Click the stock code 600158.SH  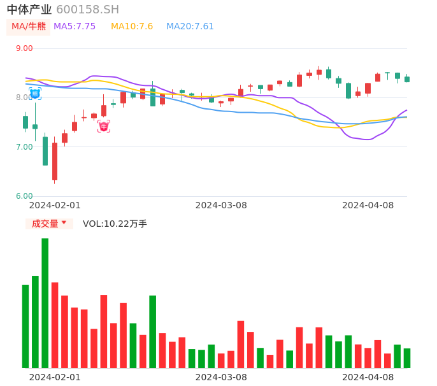click(87, 10)
